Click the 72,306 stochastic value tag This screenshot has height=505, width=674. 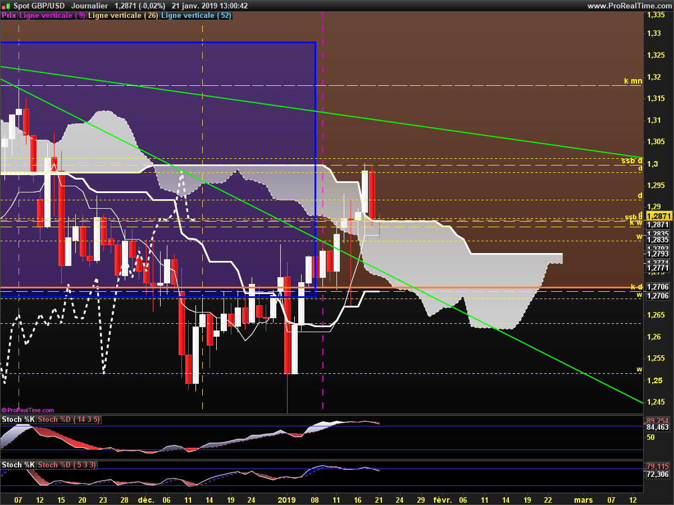pos(658,475)
